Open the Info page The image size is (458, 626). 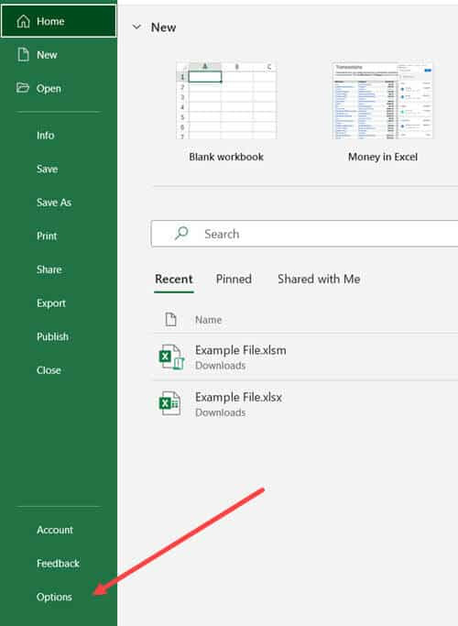click(x=46, y=136)
